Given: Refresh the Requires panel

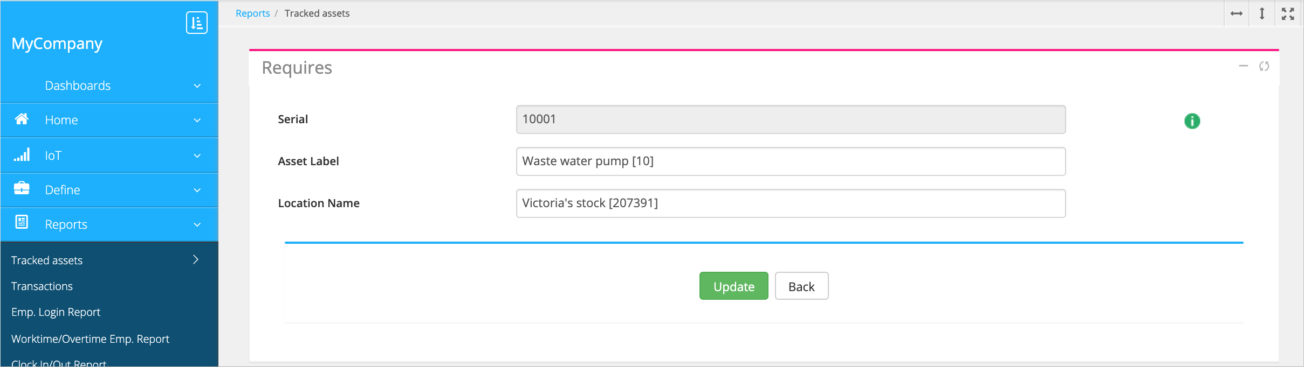Looking at the screenshot, I should pyautogui.click(x=1264, y=66).
